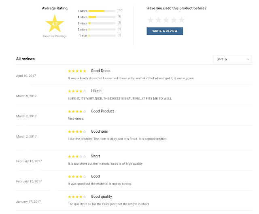This screenshot has height=214, width=259.
Task: Open the Good Dress review title
Action: [100, 71]
